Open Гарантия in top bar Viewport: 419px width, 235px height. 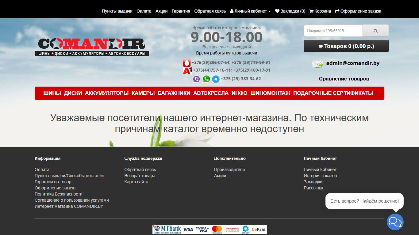pyautogui.click(x=181, y=11)
